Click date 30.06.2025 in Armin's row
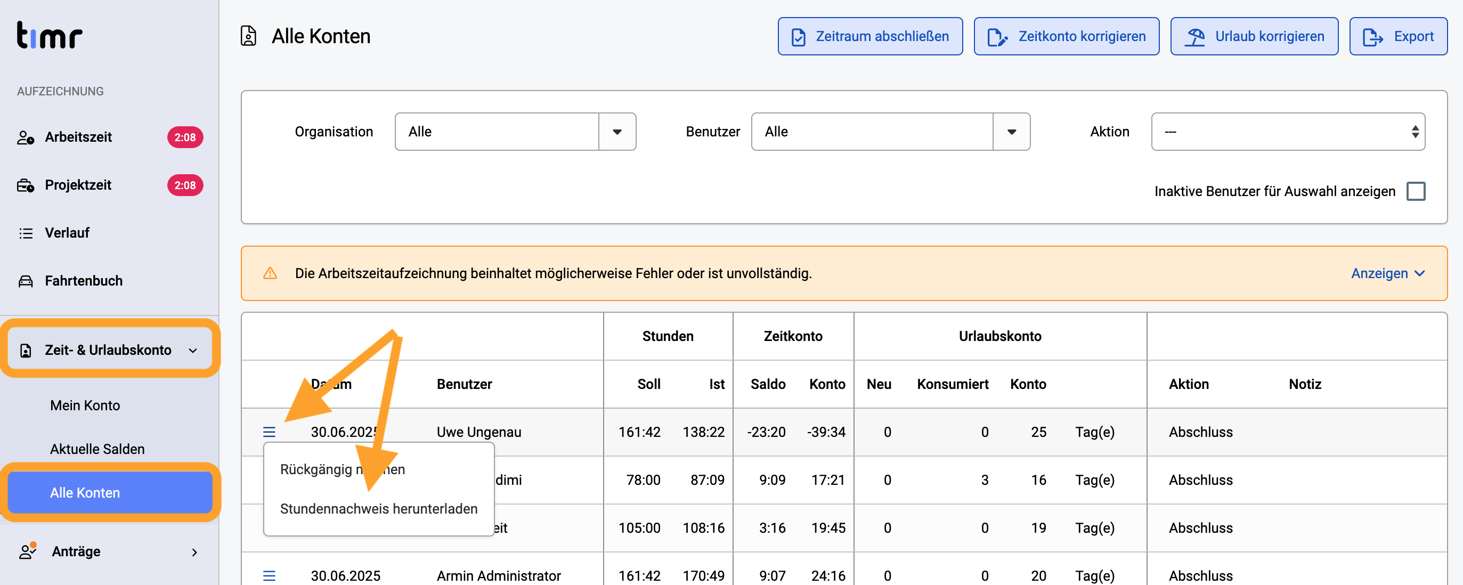The width and height of the screenshot is (1463, 585). (x=345, y=576)
